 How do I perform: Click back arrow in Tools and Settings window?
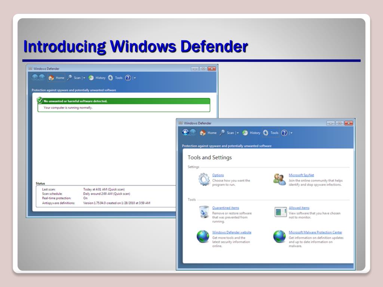point(186,132)
